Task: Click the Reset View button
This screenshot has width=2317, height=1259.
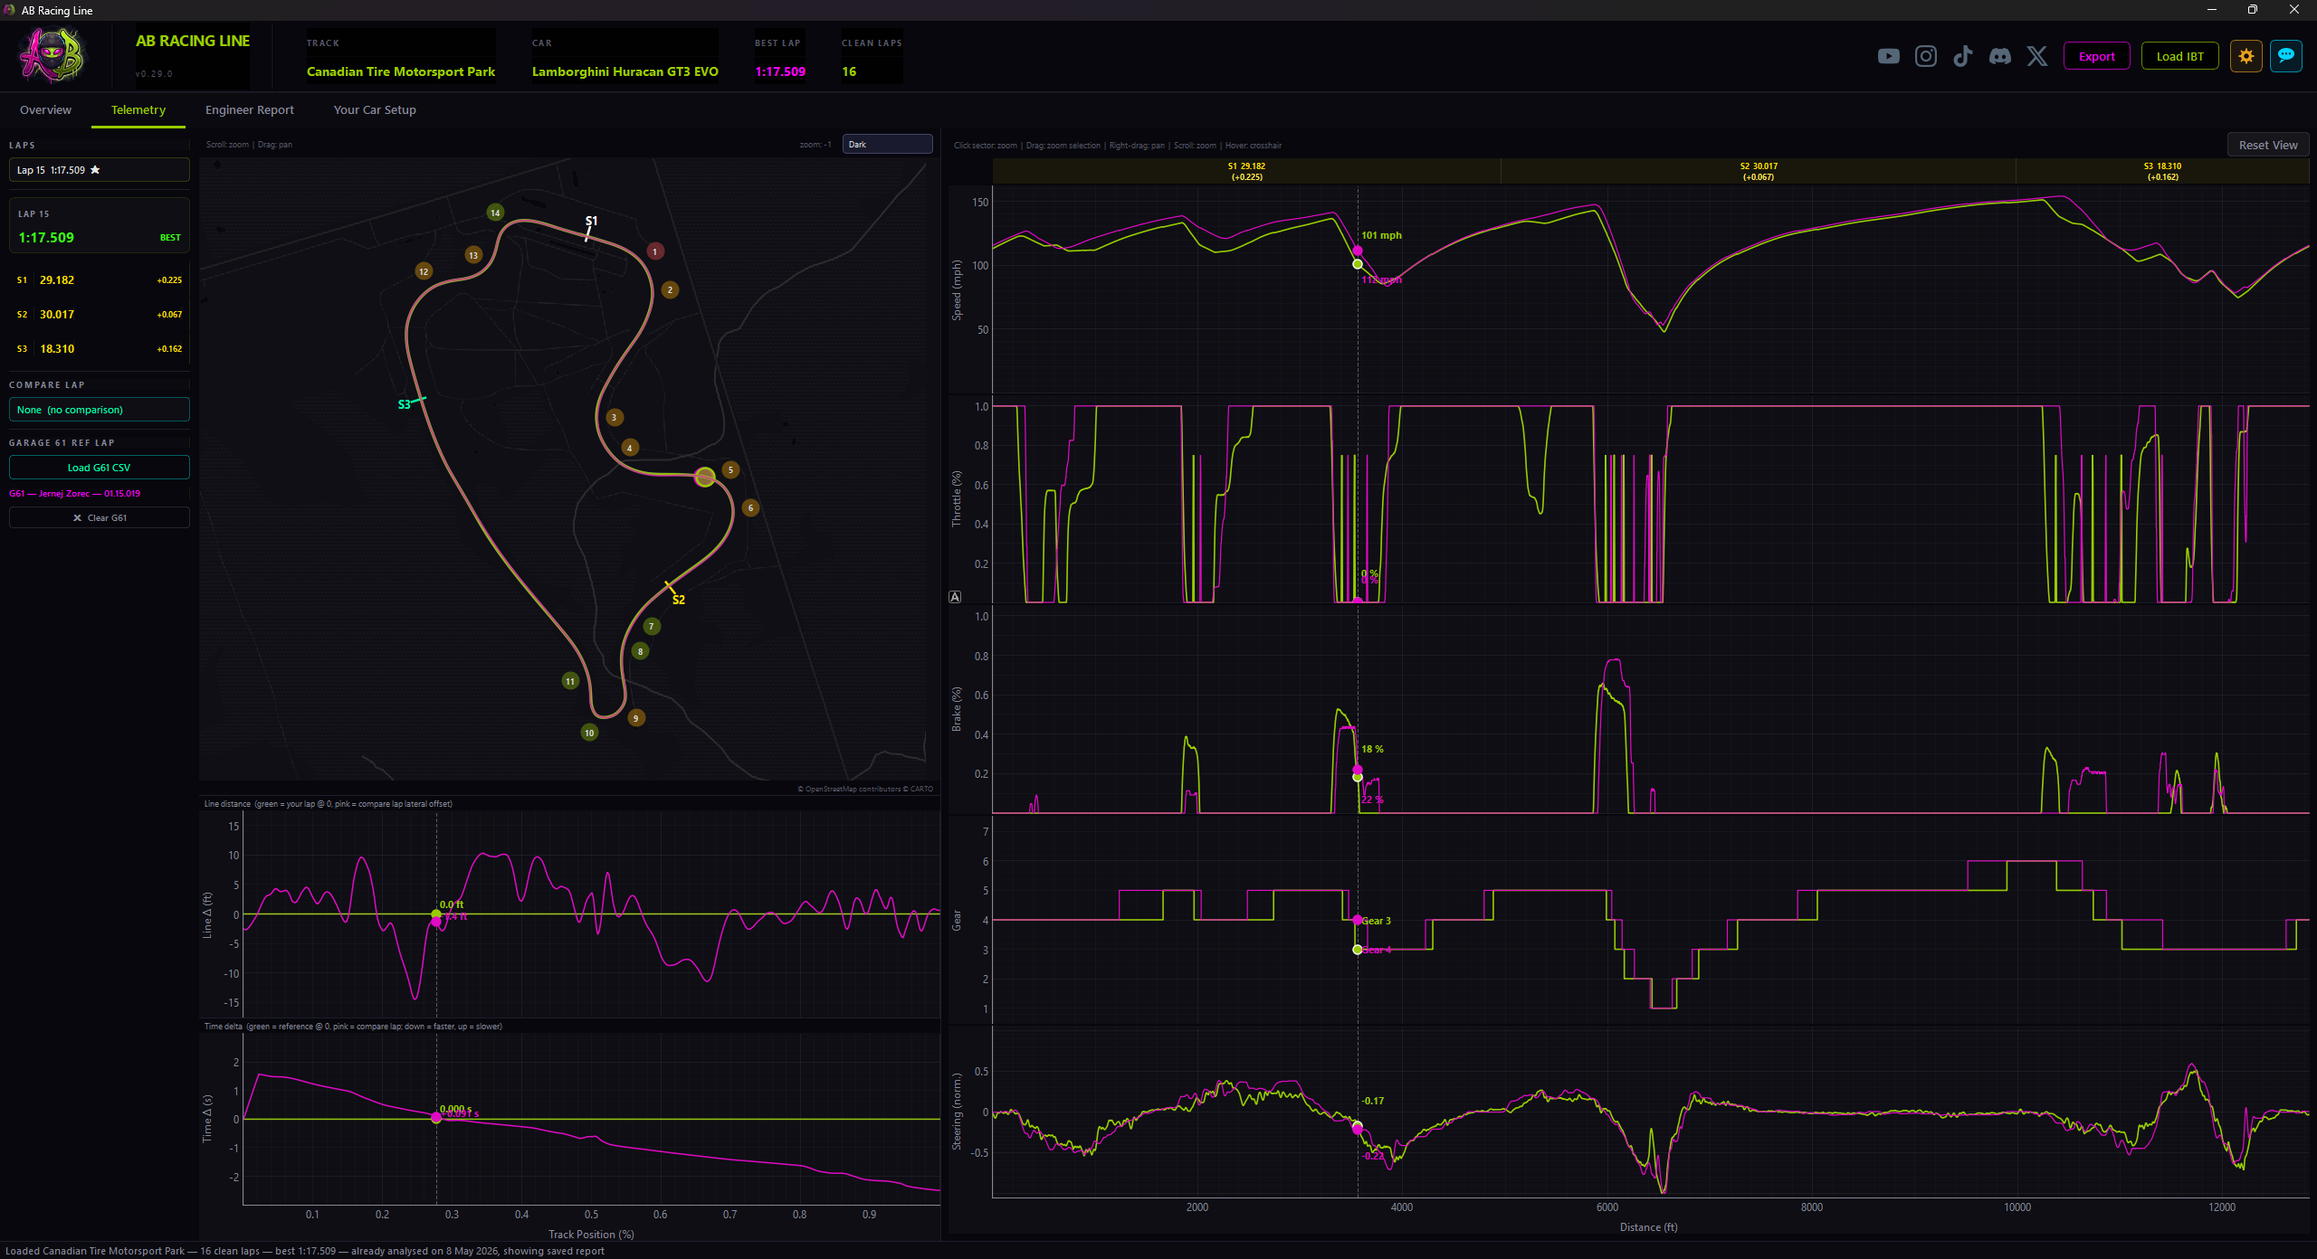Action: pyautogui.click(x=2267, y=145)
